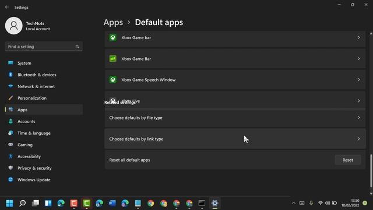Screen dimensions: 373x210
Task: Open Accessibility settings
Action: coord(44,156)
